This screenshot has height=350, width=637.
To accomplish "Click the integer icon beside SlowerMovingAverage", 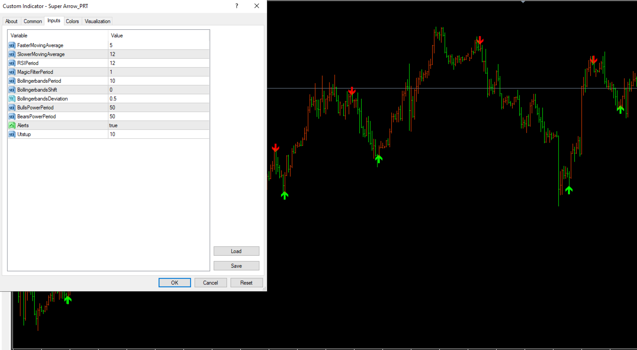I will click(12, 54).
